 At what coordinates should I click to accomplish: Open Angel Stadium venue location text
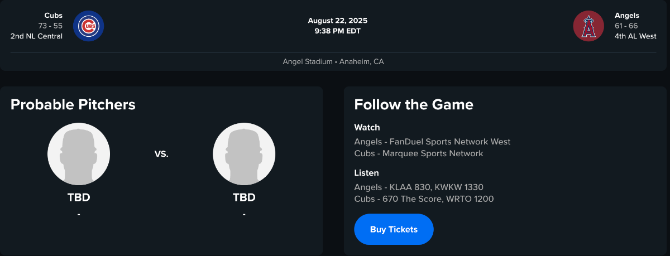point(333,61)
